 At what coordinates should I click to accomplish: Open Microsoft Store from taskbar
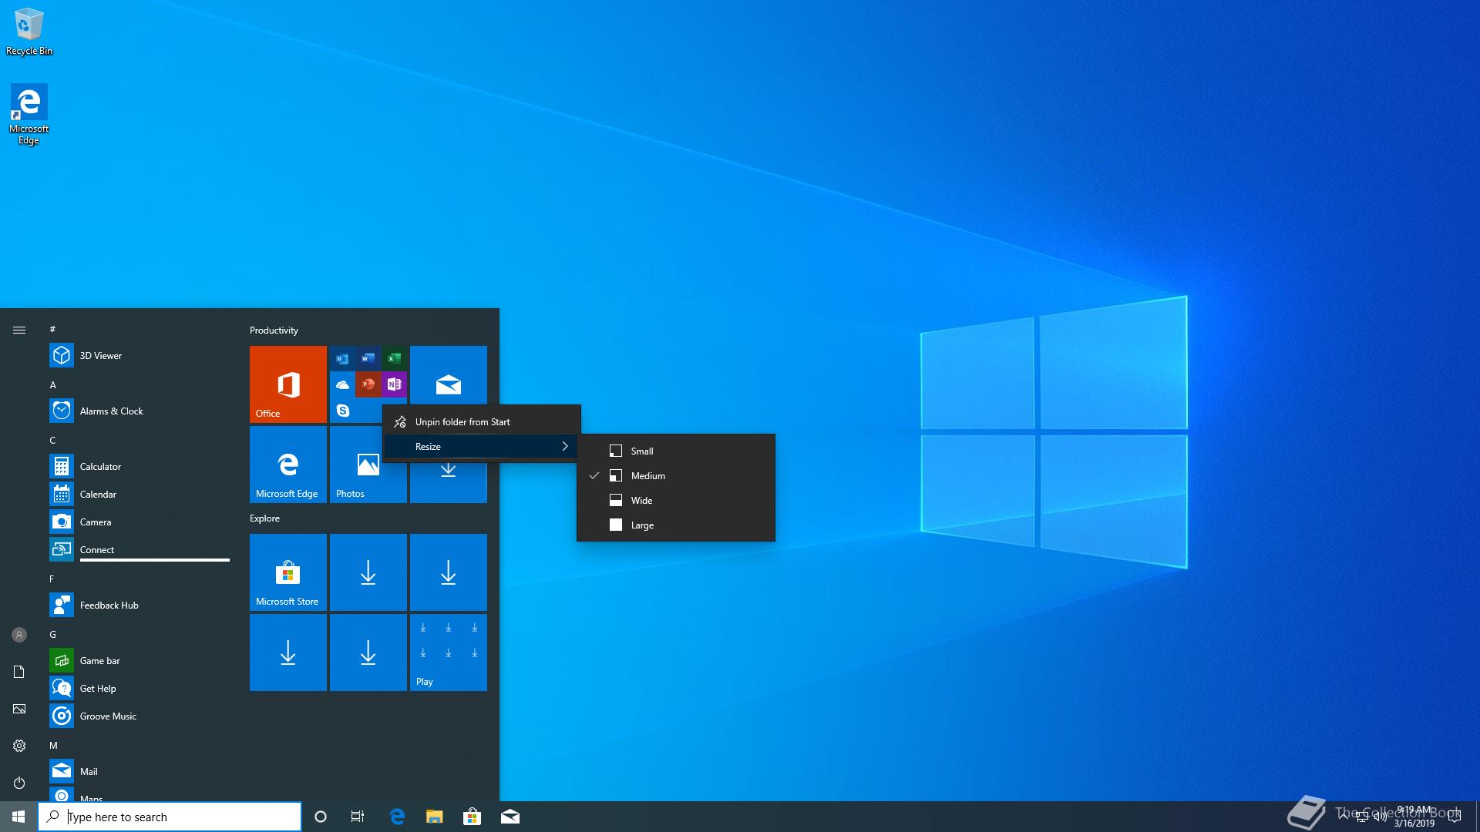click(472, 817)
